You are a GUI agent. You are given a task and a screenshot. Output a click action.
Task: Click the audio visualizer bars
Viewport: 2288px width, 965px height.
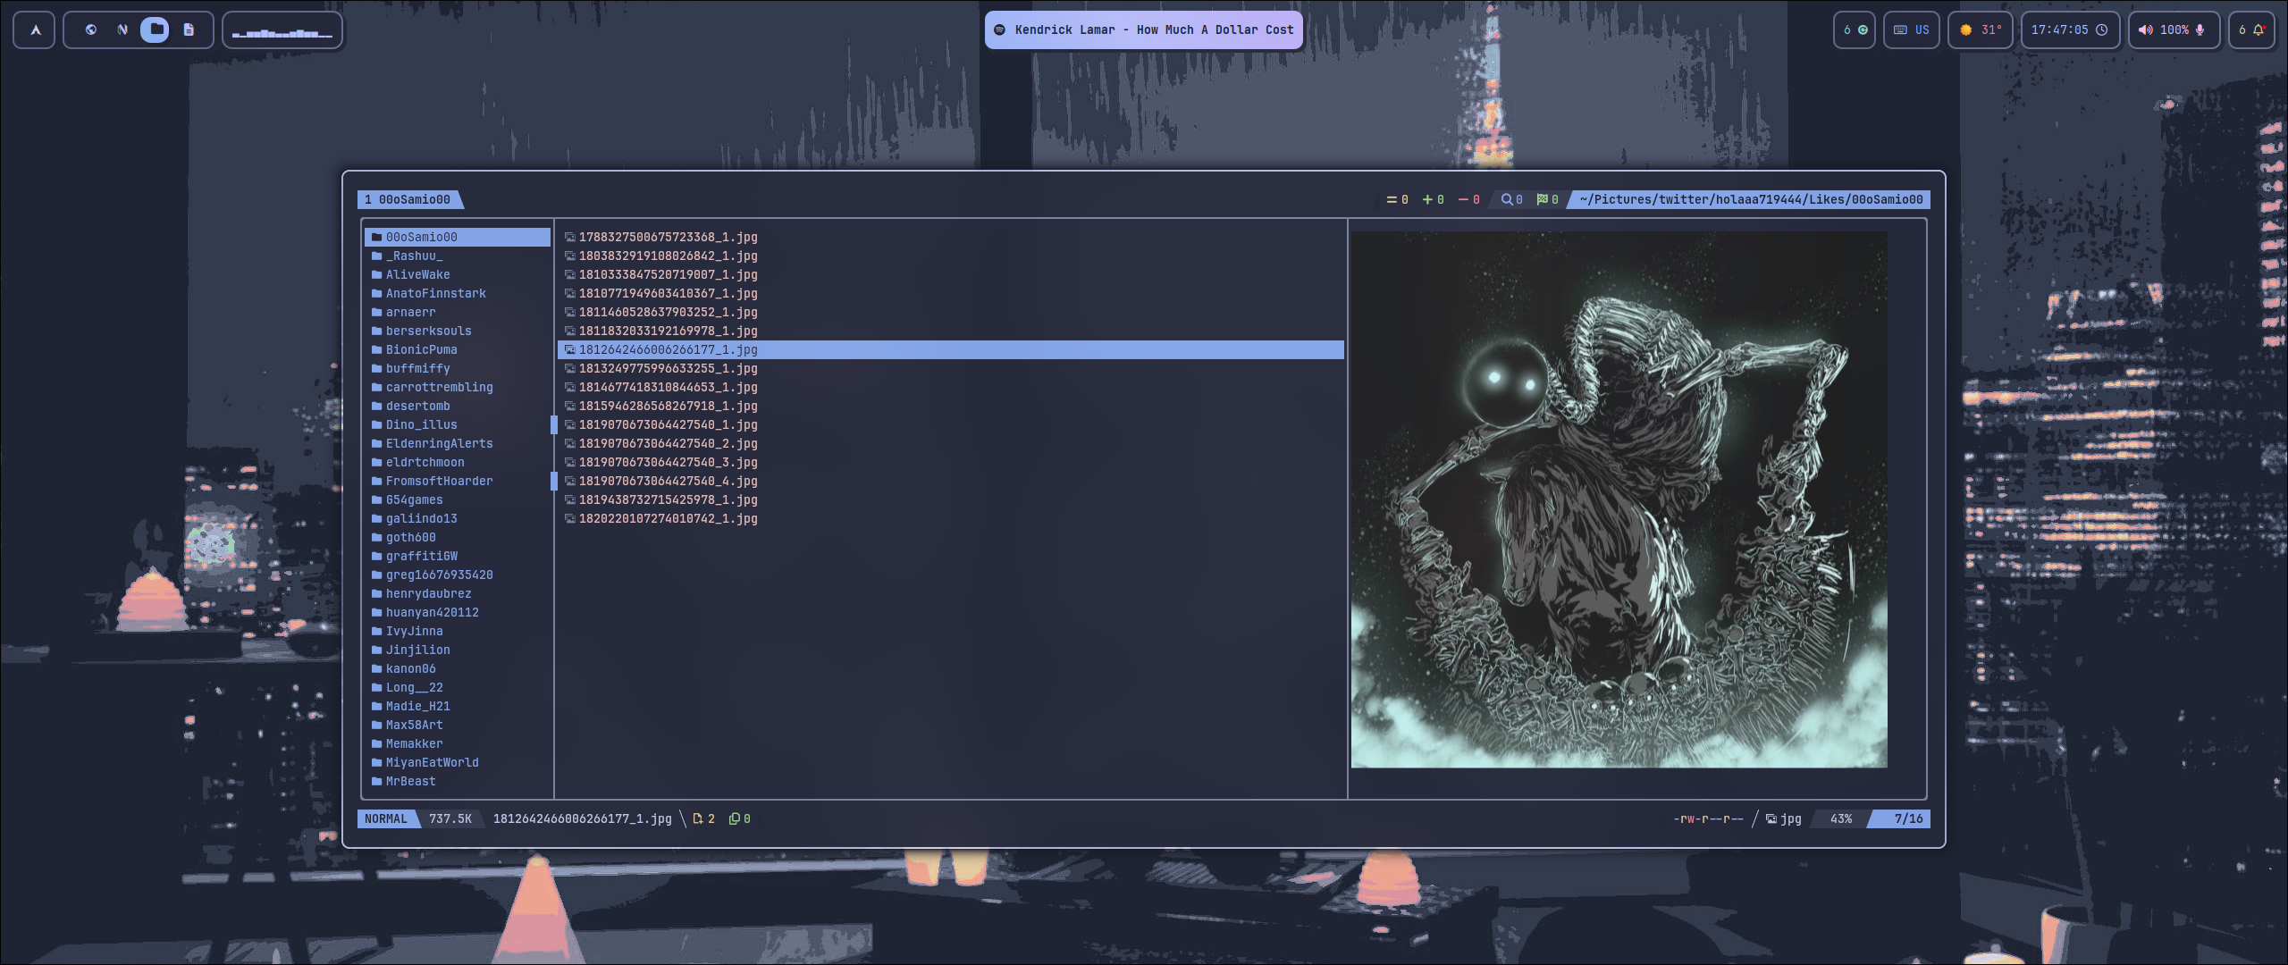(x=282, y=29)
